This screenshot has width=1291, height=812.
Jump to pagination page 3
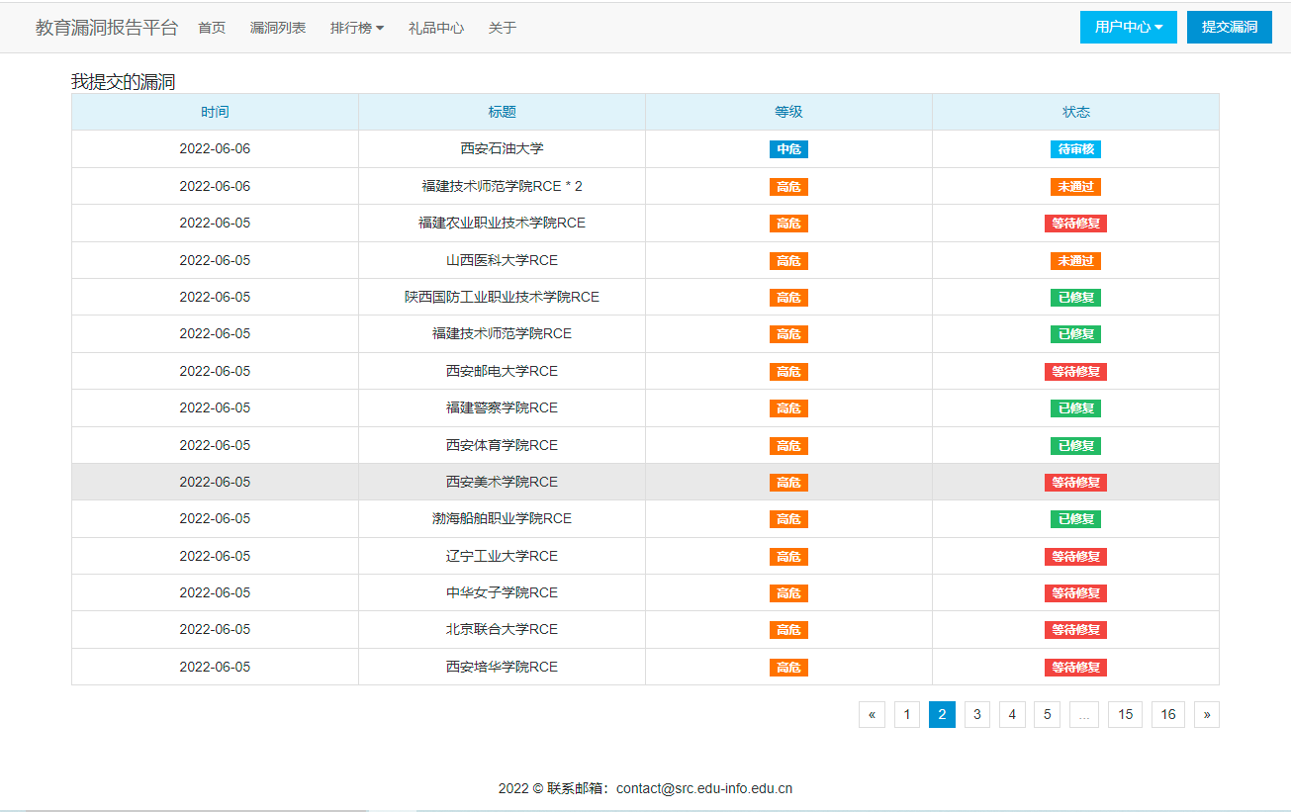coord(977,714)
